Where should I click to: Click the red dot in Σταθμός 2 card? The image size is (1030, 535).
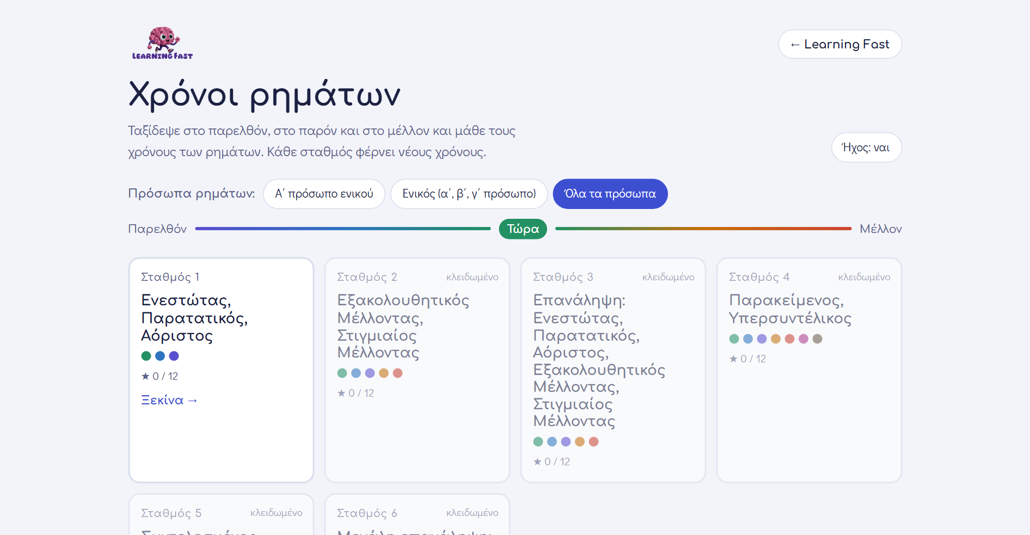[397, 373]
